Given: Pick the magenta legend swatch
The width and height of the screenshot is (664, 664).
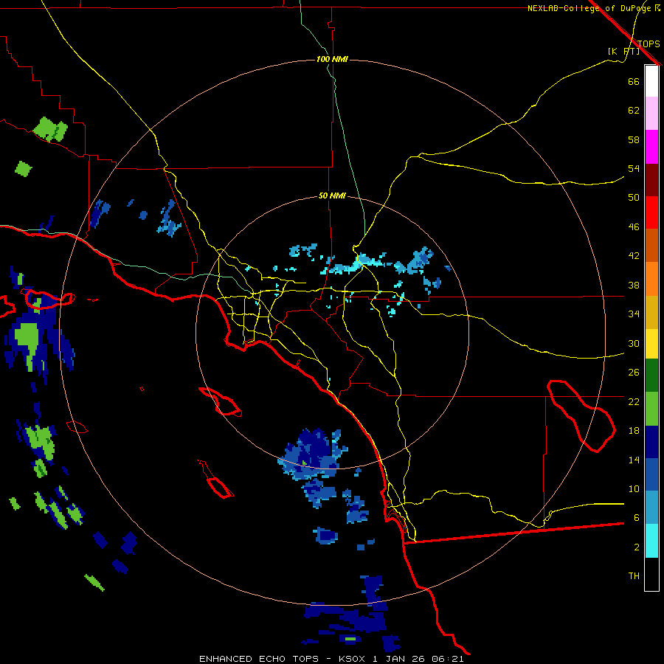Looking at the screenshot, I should 651,147.
